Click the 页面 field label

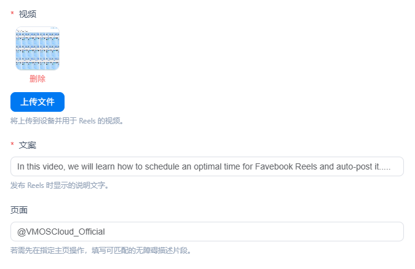[x=19, y=210]
